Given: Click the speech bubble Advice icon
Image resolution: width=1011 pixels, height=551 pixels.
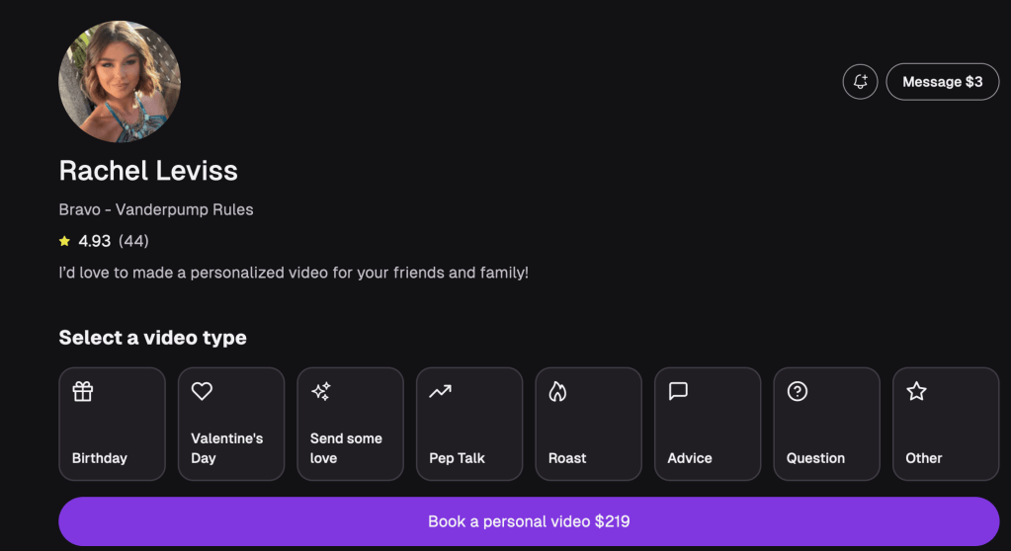Looking at the screenshot, I should tap(678, 392).
